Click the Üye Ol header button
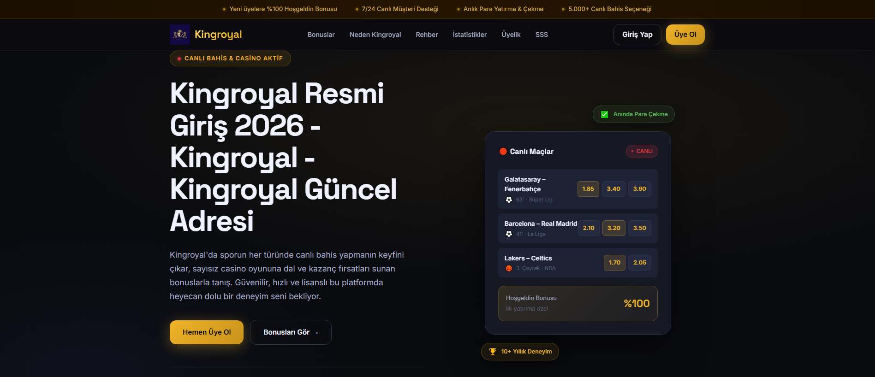Image resolution: width=875 pixels, height=377 pixels. point(685,35)
